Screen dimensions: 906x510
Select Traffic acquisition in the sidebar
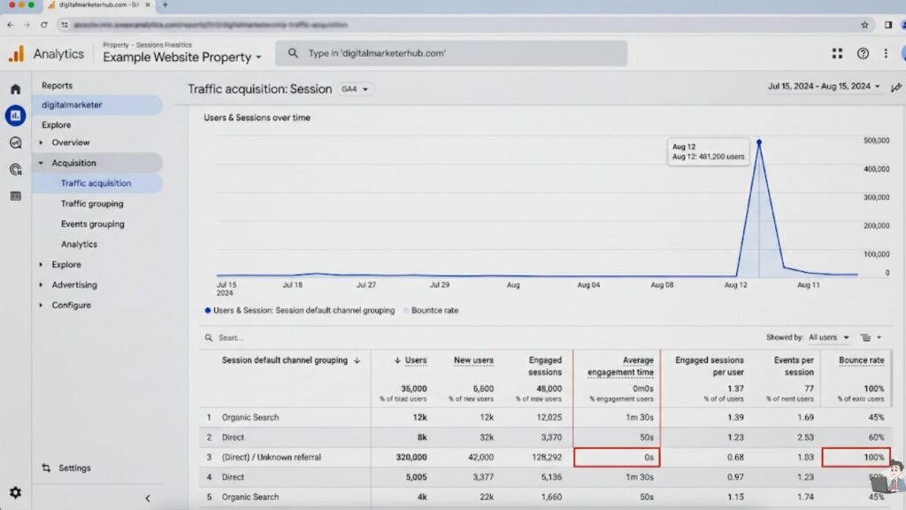(x=96, y=183)
